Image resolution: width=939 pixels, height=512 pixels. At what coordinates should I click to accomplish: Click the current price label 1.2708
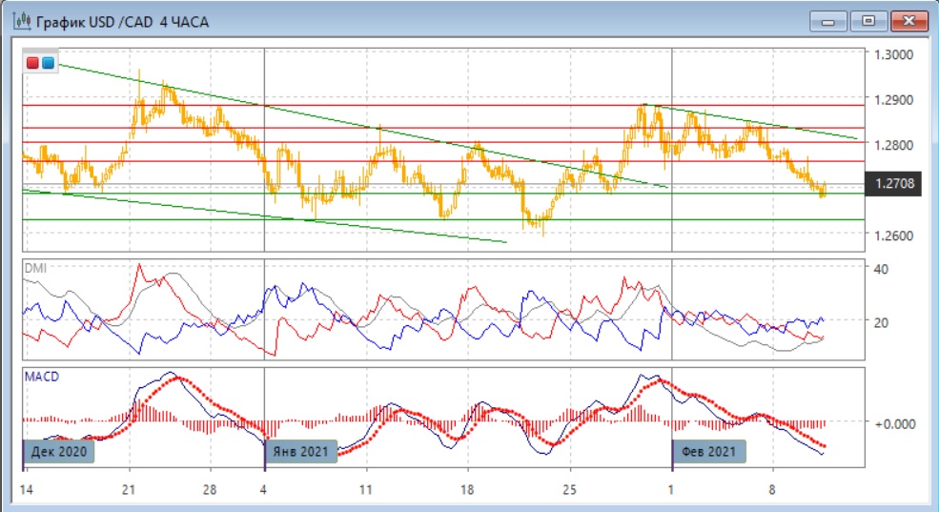(892, 184)
